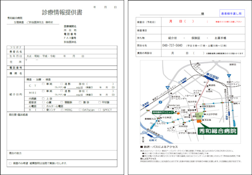Click the 診療情報提供書 title
Screen dimensions: 252x175
(62, 13)
